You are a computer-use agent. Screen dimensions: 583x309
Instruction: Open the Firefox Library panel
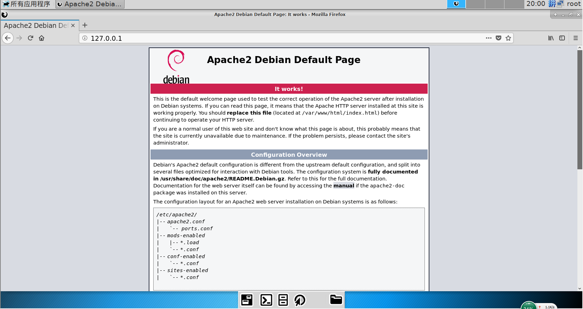[x=551, y=38]
